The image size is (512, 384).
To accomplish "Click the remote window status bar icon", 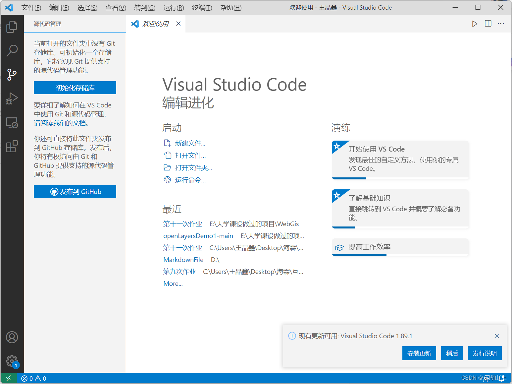I will point(9,378).
